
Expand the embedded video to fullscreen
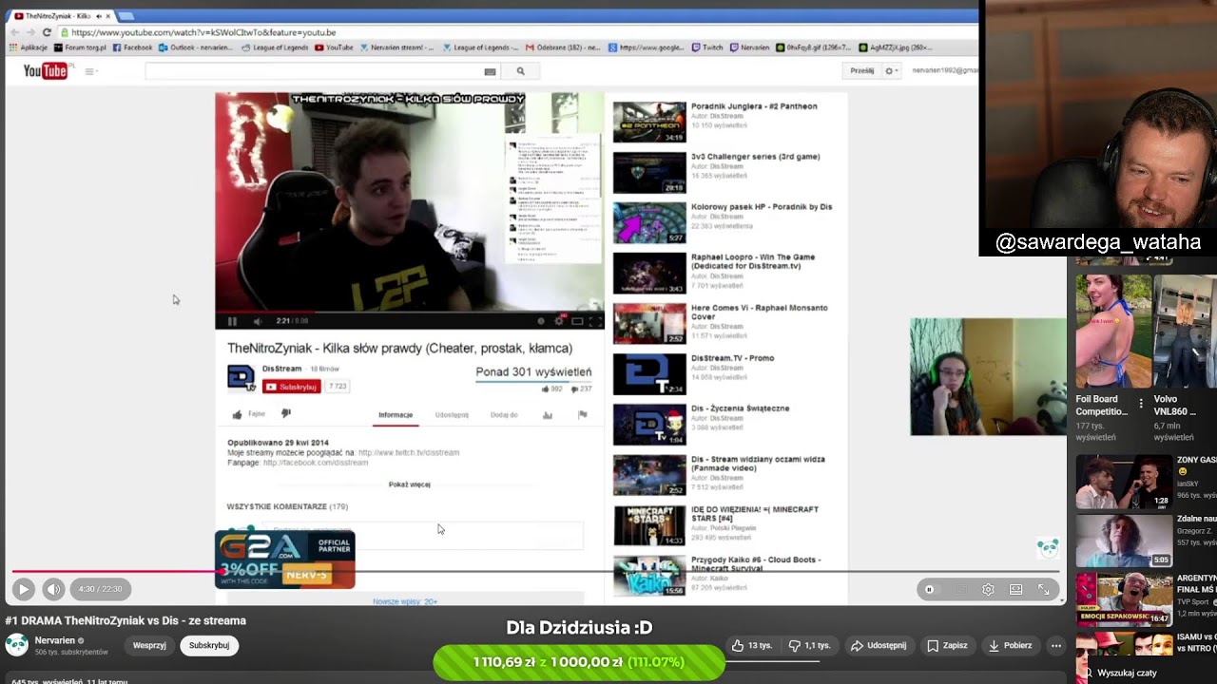(593, 321)
